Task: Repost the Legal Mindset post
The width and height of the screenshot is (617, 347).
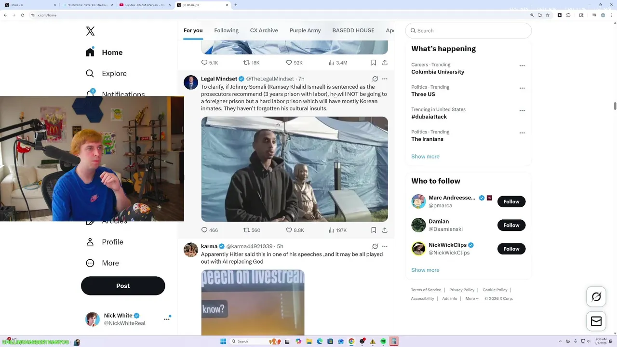Action: pyautogui.click(x=252, y=230)
